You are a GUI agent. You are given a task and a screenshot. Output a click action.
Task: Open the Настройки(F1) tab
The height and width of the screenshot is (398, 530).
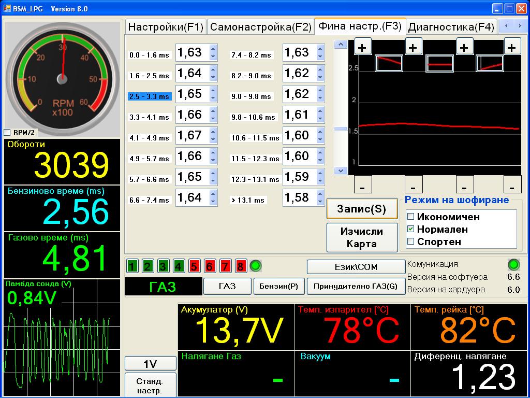[166, 27]
